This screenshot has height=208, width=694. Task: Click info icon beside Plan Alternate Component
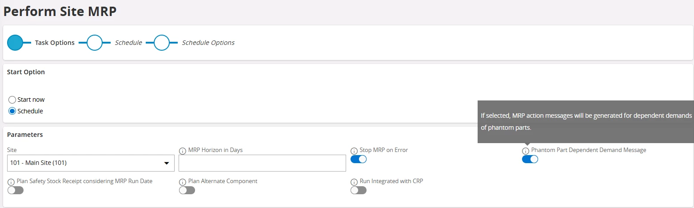pyautogui.click(x=182, y=182)
